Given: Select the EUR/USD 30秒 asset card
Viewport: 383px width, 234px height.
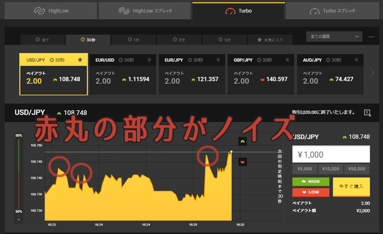Looking at the screenshot, I should click(123, 74).
